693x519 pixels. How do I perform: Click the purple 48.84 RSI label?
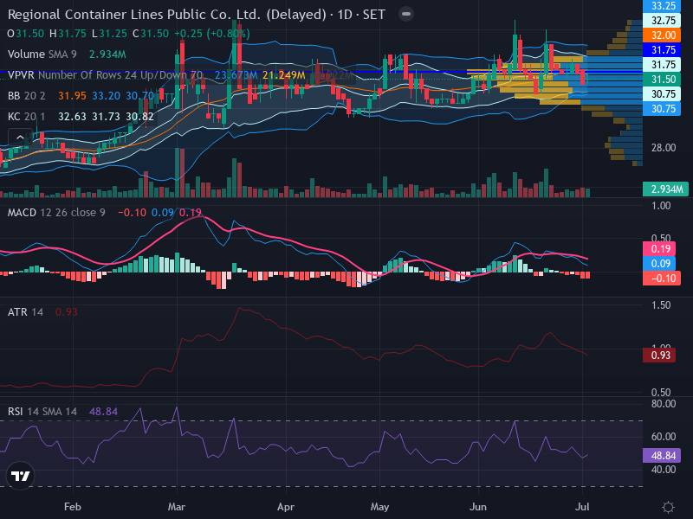pyautogui.click(x=662, y=456)
